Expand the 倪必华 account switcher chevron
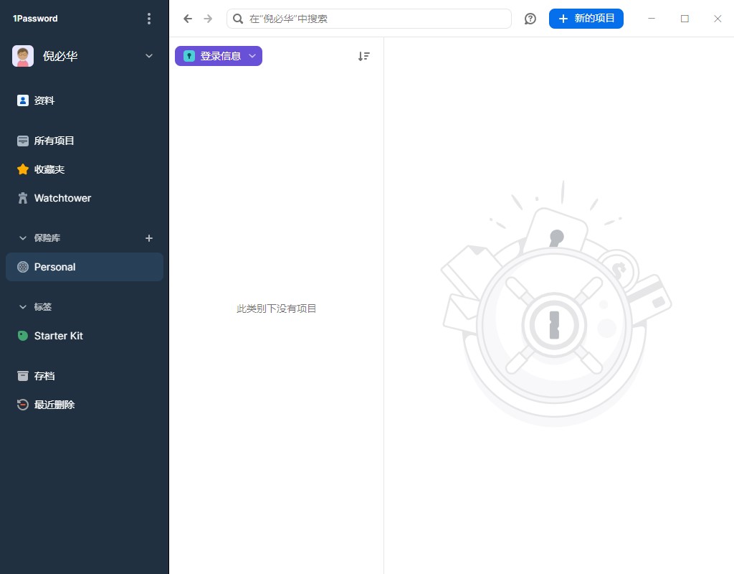 [x=149, y=56]
